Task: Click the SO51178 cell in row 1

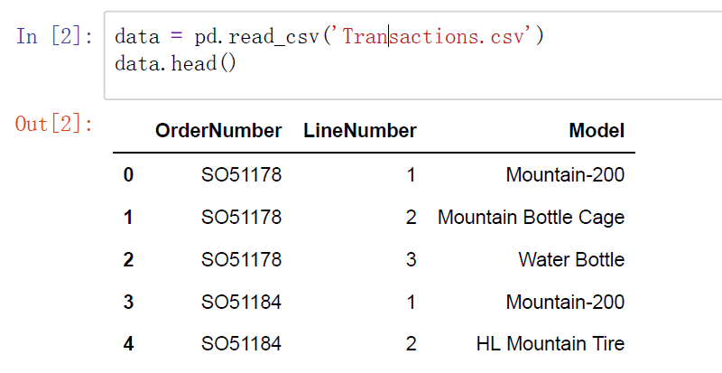Action: coord(241,218)
